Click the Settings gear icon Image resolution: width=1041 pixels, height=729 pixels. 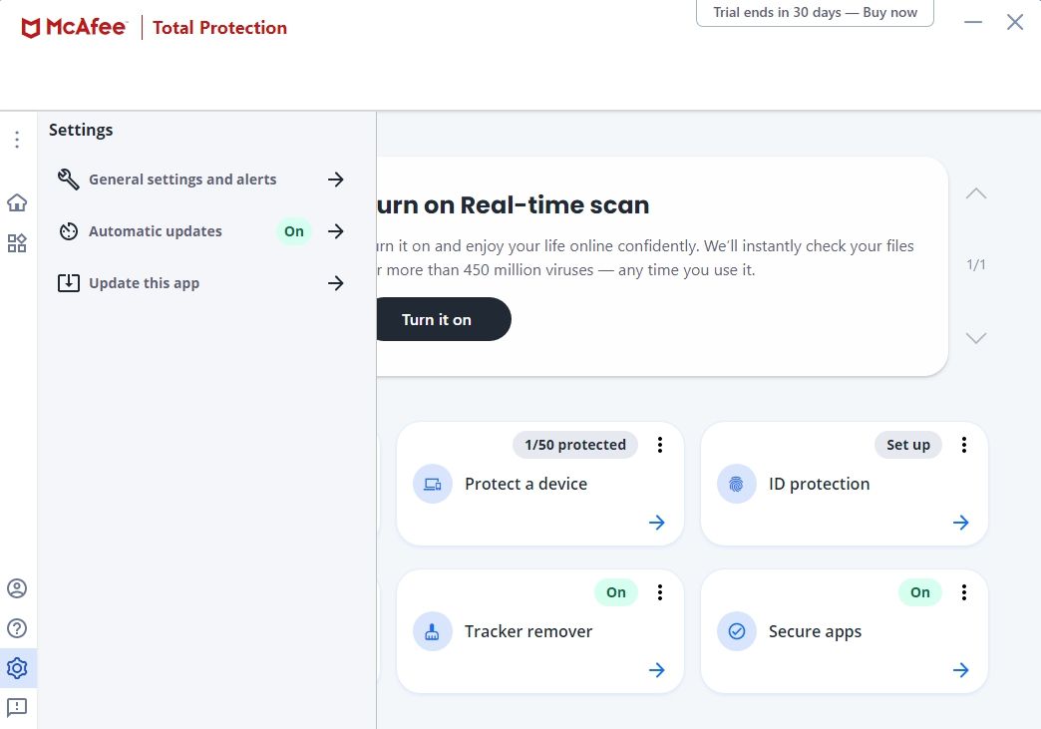coord(17,668)
